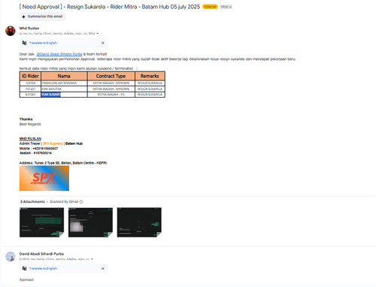Open the second attachment thumbnail

(90, 222)
